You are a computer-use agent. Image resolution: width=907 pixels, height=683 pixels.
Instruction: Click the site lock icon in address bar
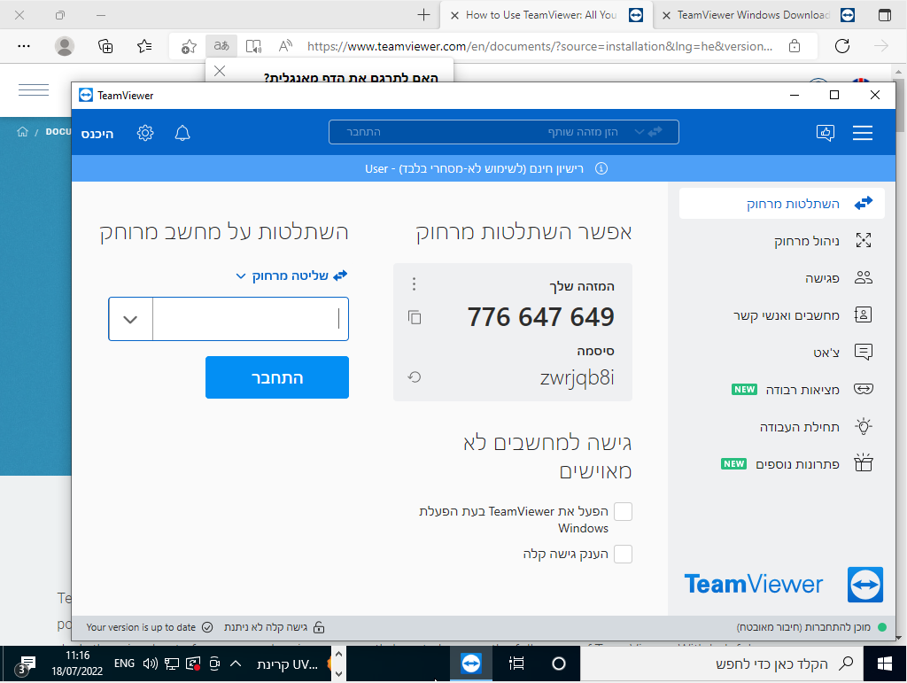coord(795,46)
